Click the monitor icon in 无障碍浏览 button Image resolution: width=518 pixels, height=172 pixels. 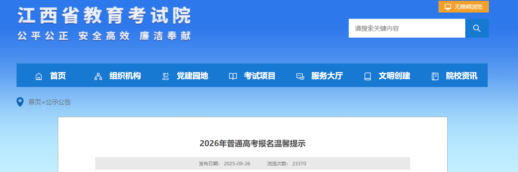point(448,7)
